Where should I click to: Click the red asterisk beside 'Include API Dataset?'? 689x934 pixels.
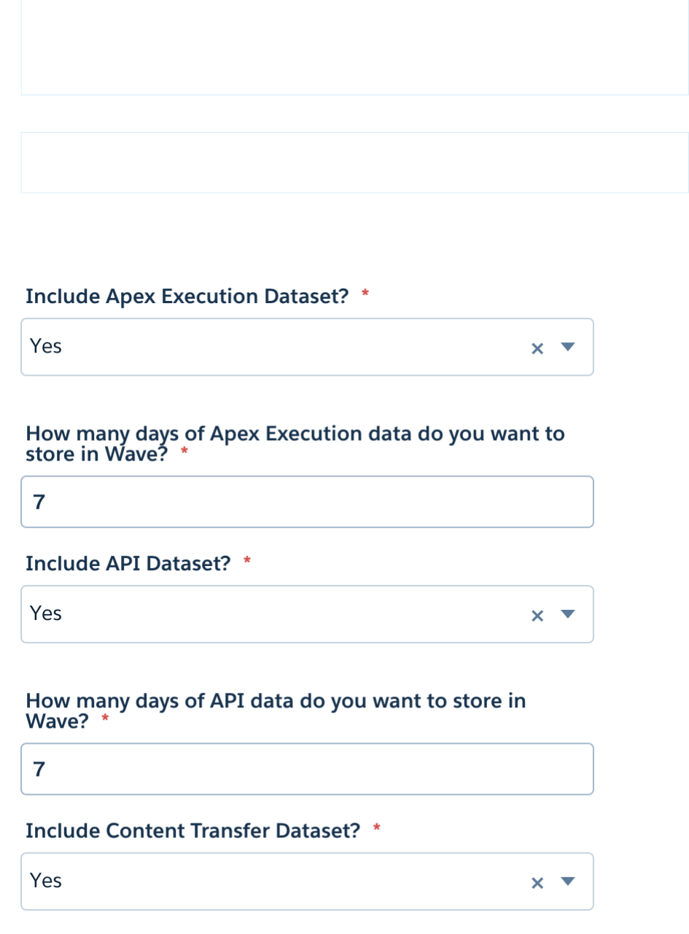(x=247, y=561)
